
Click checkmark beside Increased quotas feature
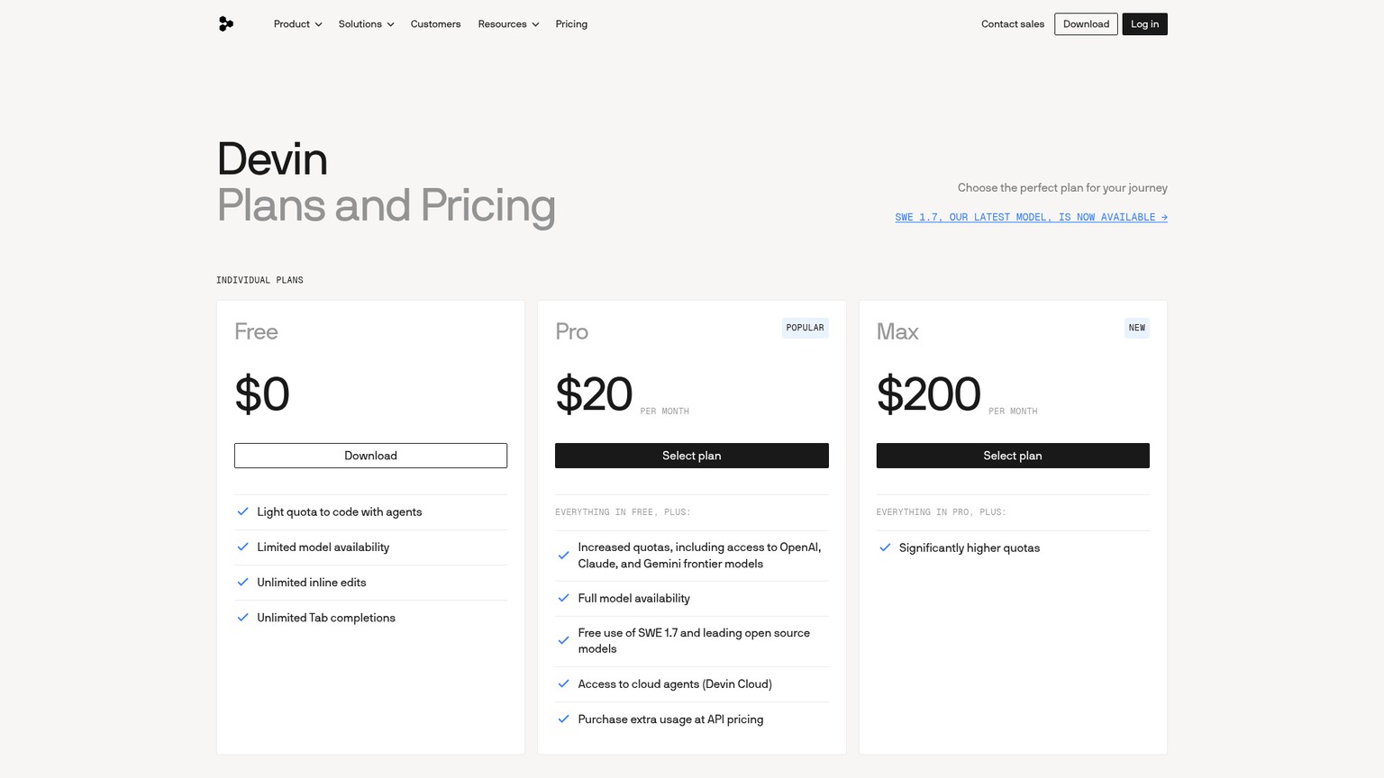pos(563,556)
